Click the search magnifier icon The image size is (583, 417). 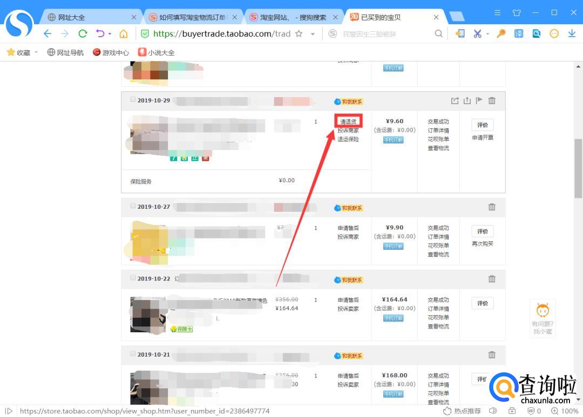click(439, 34)
